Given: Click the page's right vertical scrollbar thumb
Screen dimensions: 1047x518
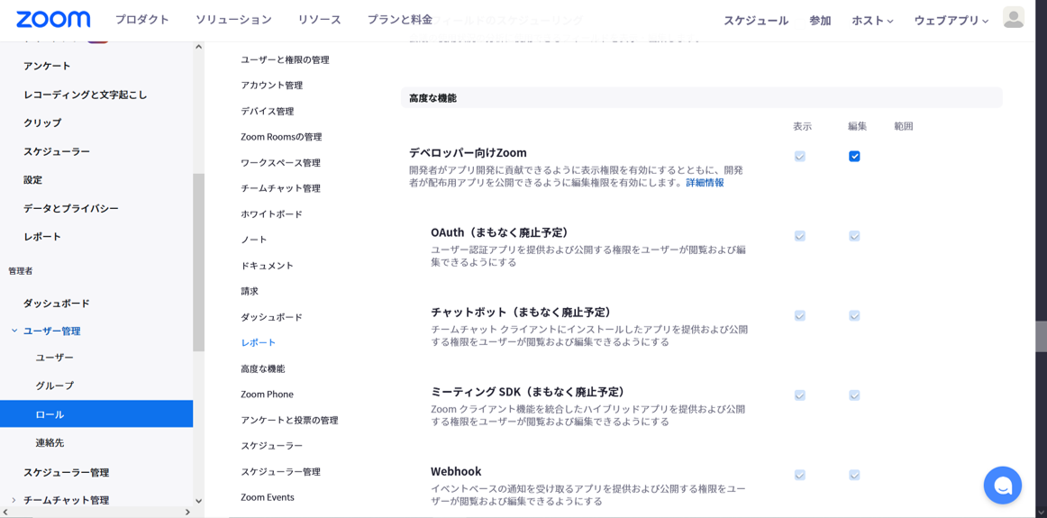Looking at the screenshot, I should pyautogui.click(x=1041, y=336).
